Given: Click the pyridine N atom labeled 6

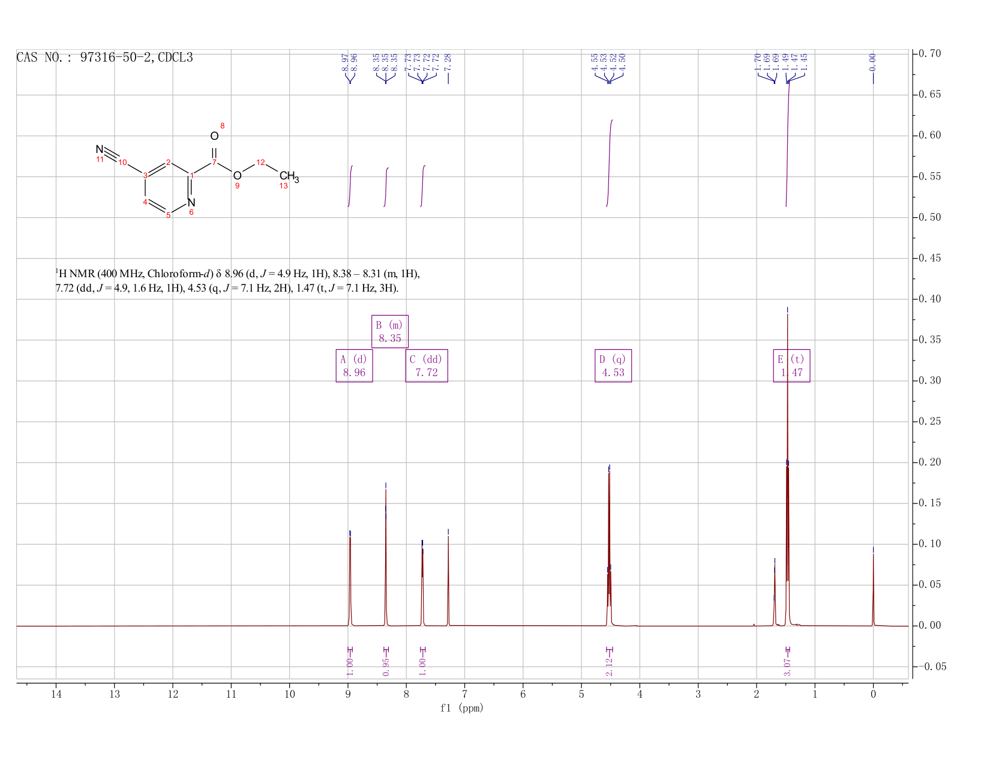Looking at the screenshot, I should [191, 203].
